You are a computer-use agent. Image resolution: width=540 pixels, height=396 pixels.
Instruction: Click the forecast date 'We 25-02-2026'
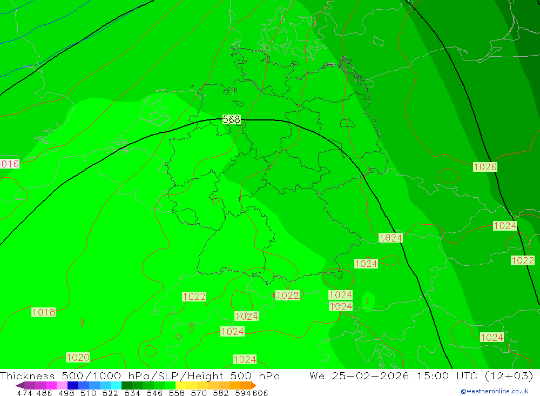click(x=359, y=375)
